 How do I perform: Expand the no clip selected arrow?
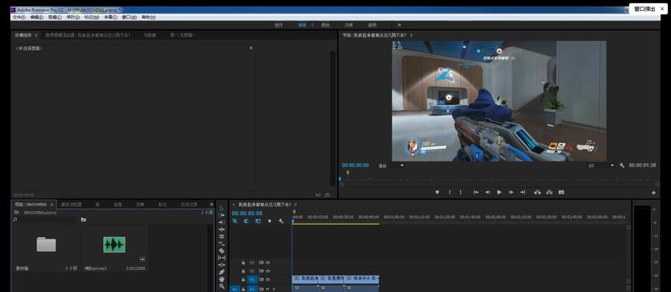(x=251, y=48)
